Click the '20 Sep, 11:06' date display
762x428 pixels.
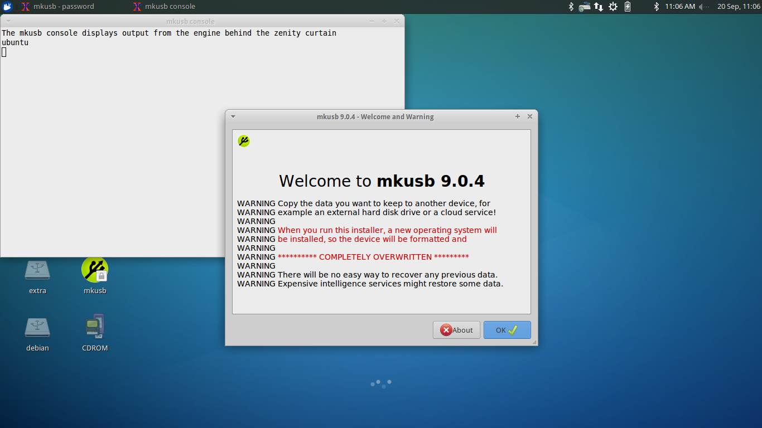click(x=739, y=7)
